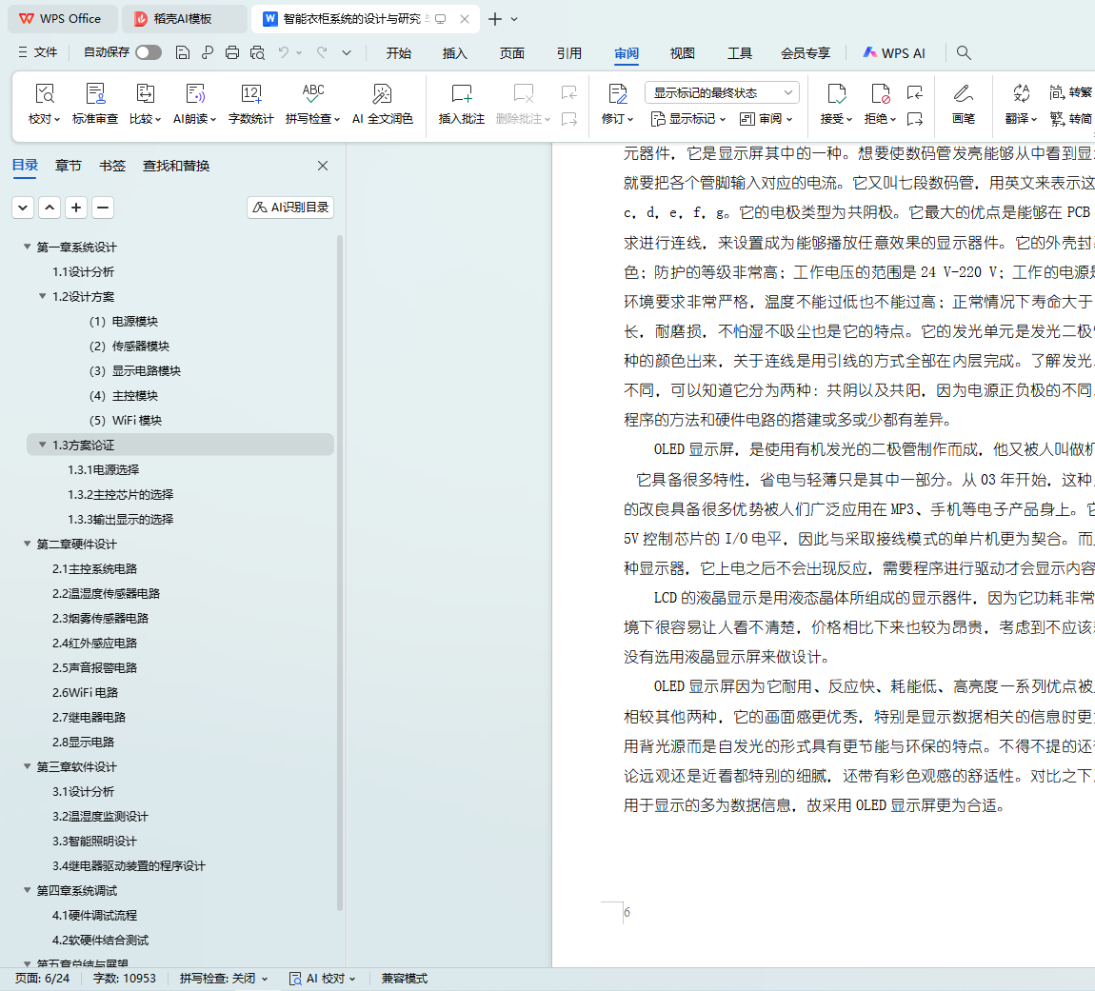
Task: Open the 显示标记的最终状态 dropdown
Action: pyautogui.click(x=721, y=92)
